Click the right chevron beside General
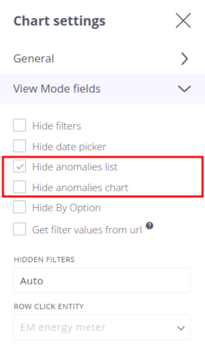The width and height of the screenshot is (205, 350). pos(185,59)
